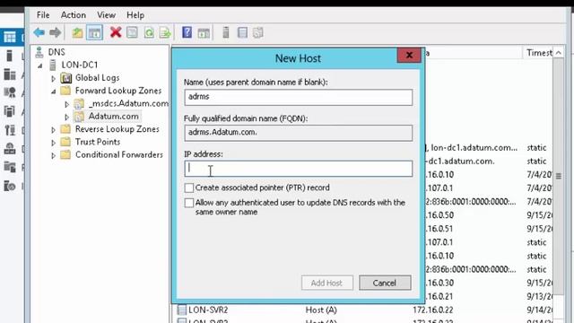Select LON-DC1 server in tree
The width and height of the screenshot is (574, 323).
[x=80, y=65]
